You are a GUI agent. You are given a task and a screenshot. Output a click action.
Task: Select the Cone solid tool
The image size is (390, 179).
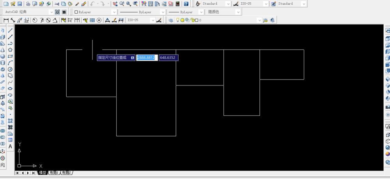click(x=2, y=50)
